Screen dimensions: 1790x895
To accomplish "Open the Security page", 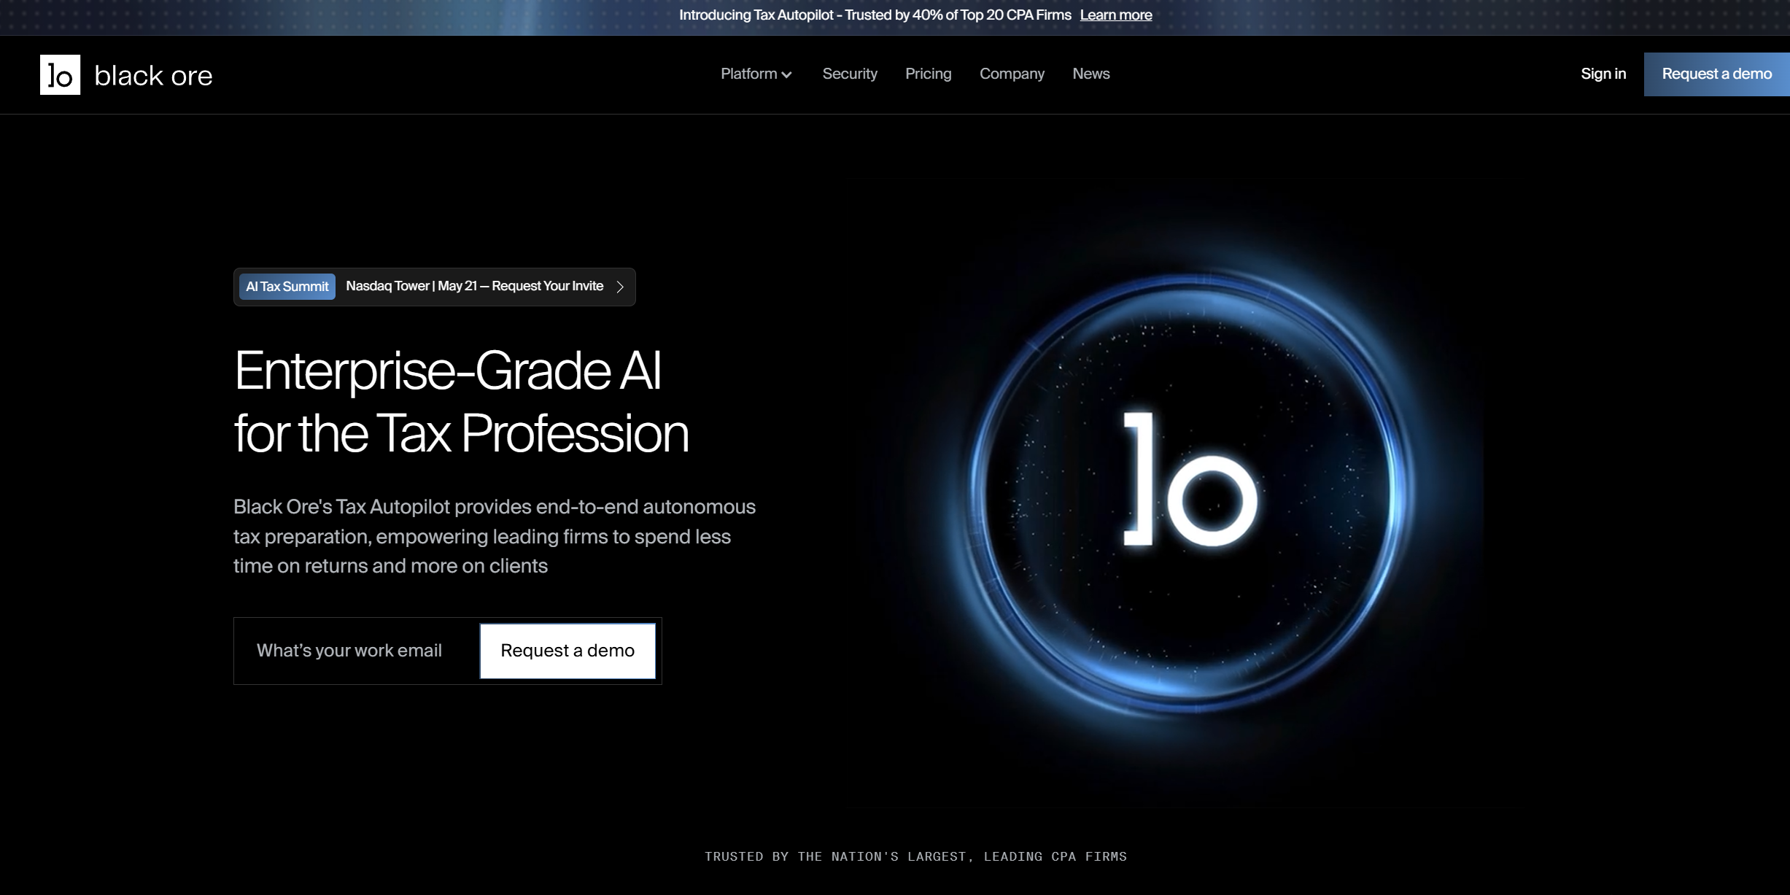I will [x=850, y=74].
